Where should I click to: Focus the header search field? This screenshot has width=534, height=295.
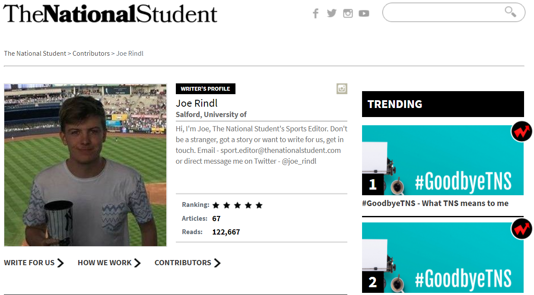coord(454,12)
